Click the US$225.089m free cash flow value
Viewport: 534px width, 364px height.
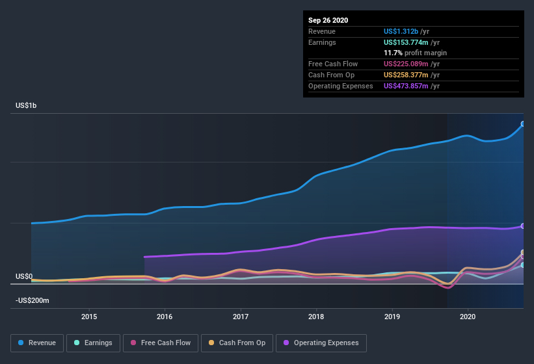click(x=406, y=64)
